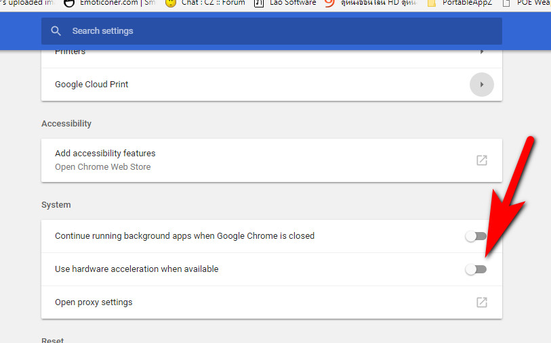The width and height of the screenshot is (551, 343).
Task: Open PortableAppZ bookmark folder
Action: pyautogui.click(x=460, y=3)
